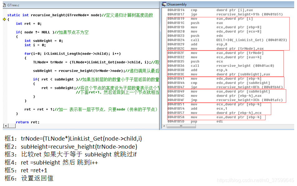Viewport: 297px width, 186px height.
Task: Click disassembly line at address 00401B3E
Action: (219, 74)
